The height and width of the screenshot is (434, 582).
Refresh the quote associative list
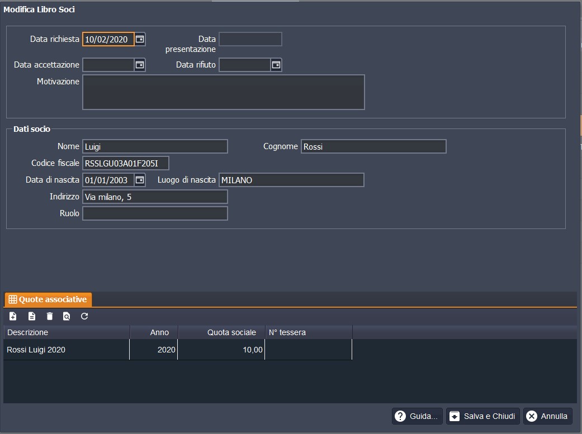point(84,316)
